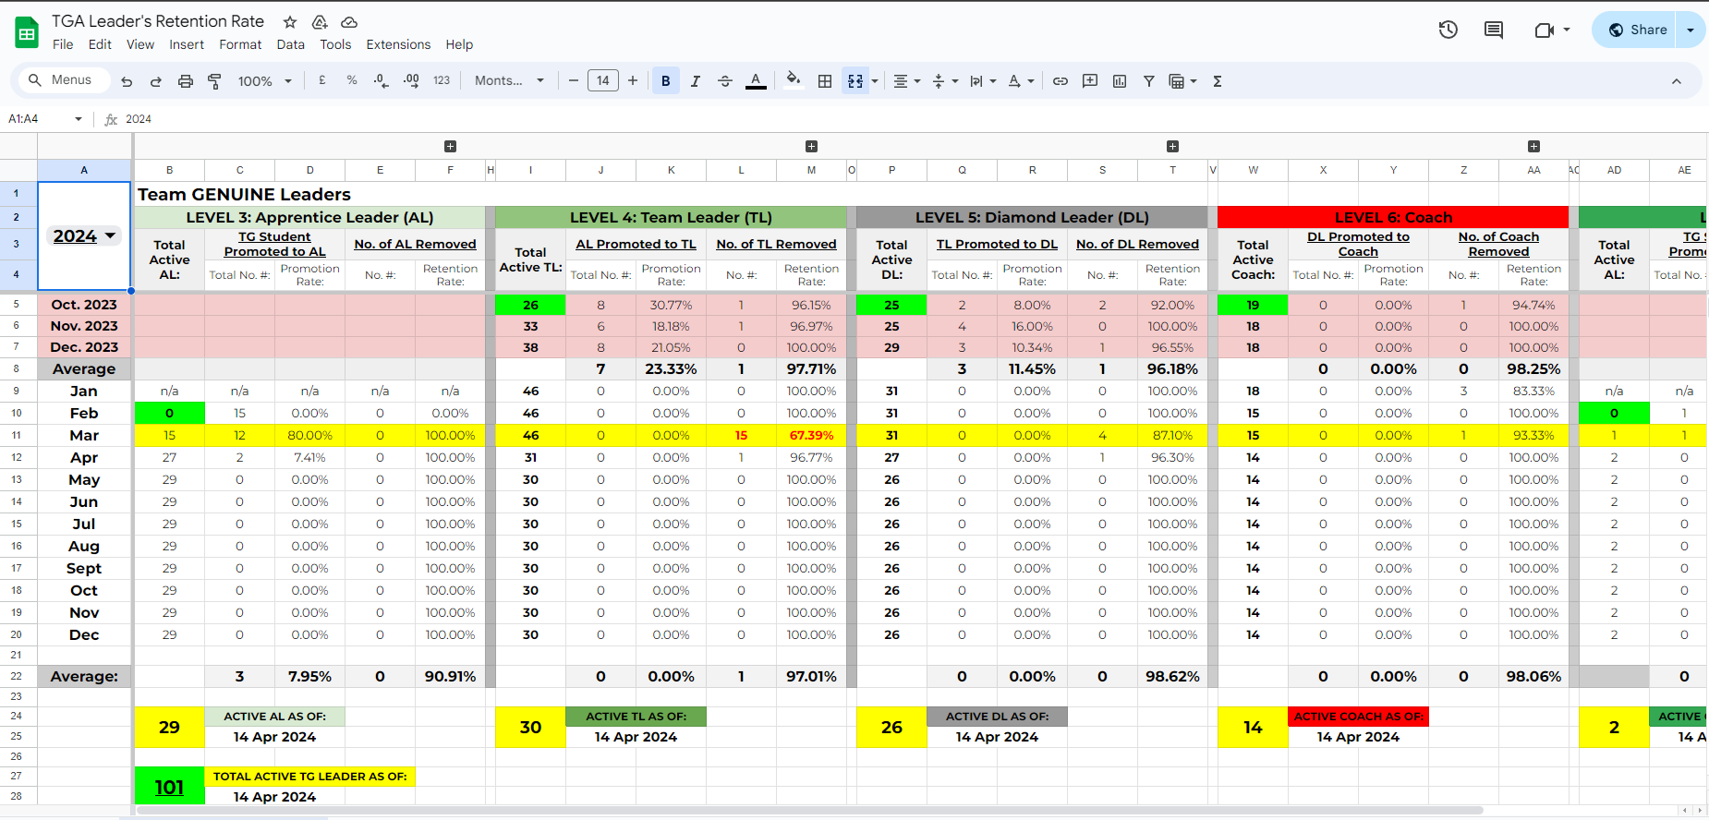Open the Monts... font dropdown
The width and height of the screenshot is (1709, 820).
509,80
